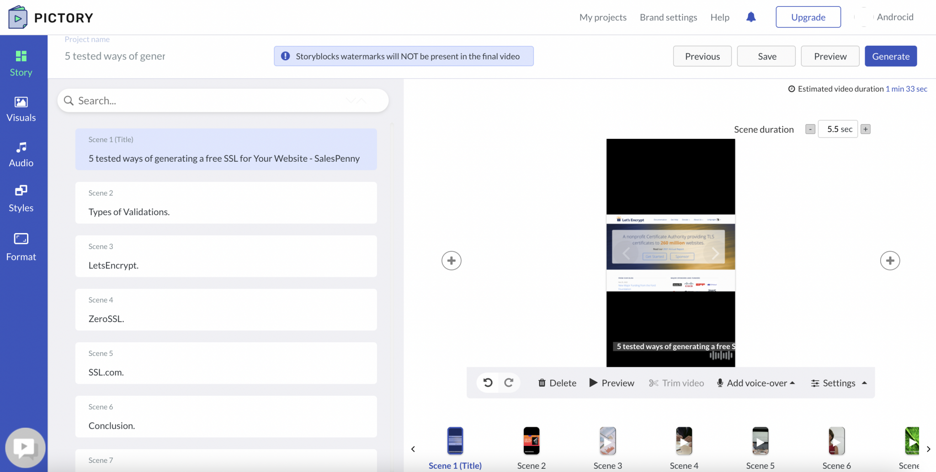
Task: Click the scene duration value field
Action: click(838, 129)
